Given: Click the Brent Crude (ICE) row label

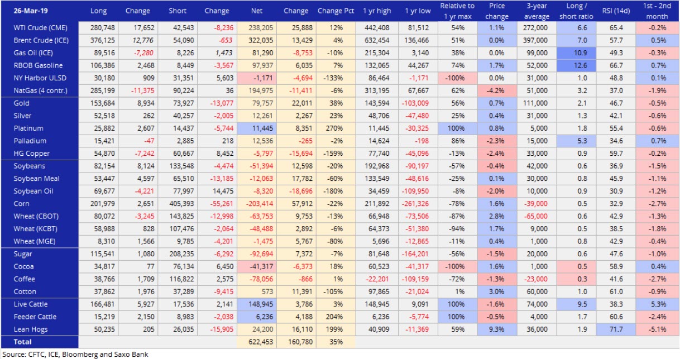Looking at the screenshot, I should click(x=37, y=40).
